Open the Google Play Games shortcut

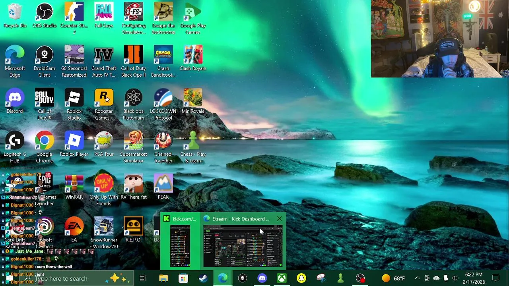pos(193,18)
